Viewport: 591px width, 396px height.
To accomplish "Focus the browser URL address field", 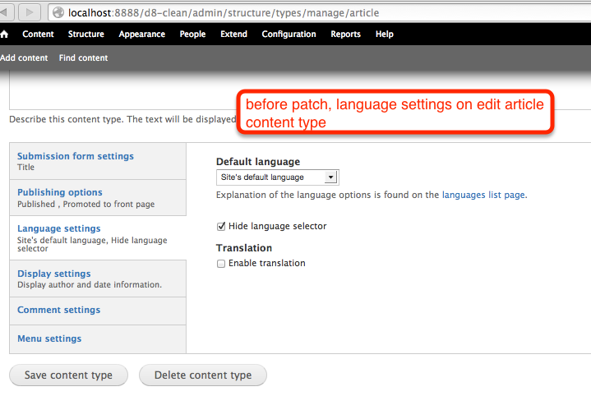I will coord(320,13).
